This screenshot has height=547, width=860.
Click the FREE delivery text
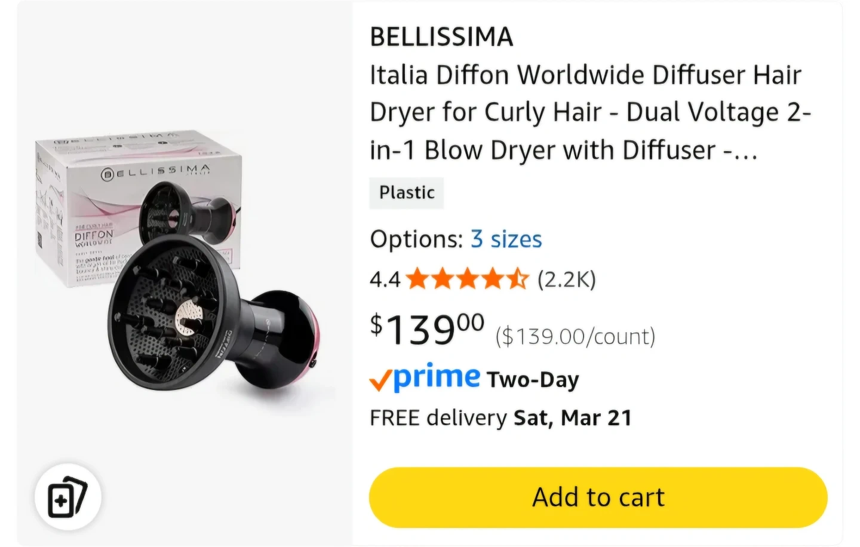(x=438, y=418)
